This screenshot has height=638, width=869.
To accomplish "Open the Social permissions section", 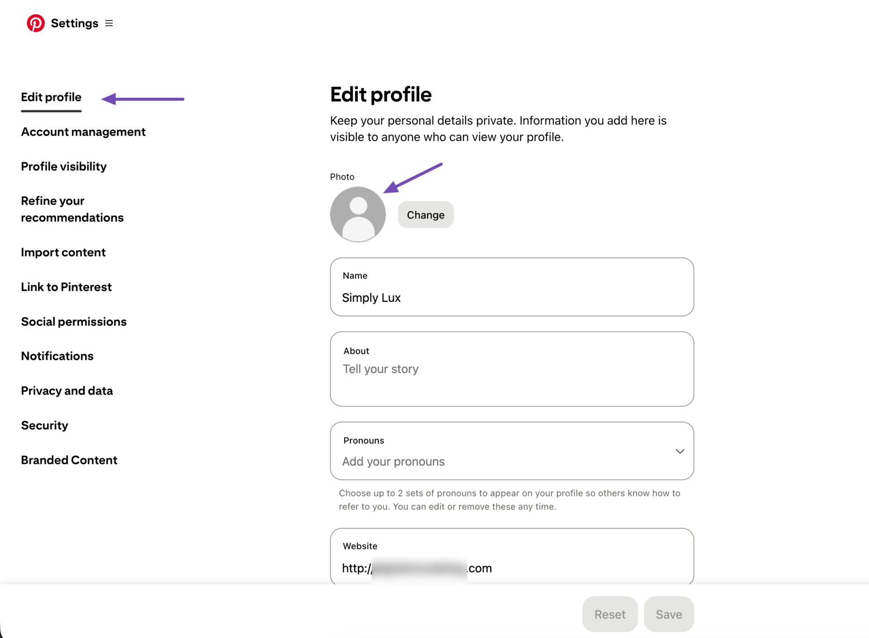I will pos(73,321).
